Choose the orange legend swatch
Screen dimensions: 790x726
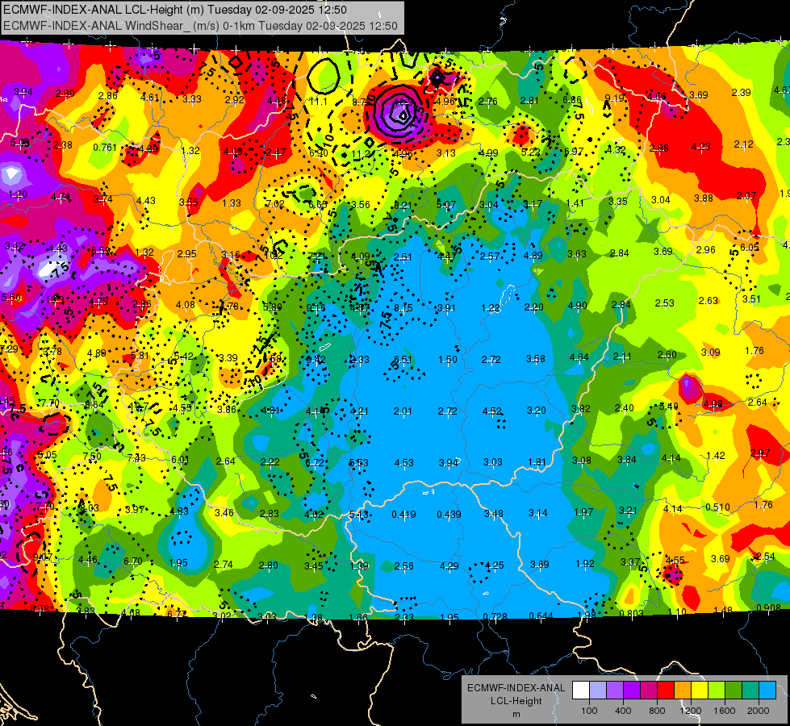point(683,691)
